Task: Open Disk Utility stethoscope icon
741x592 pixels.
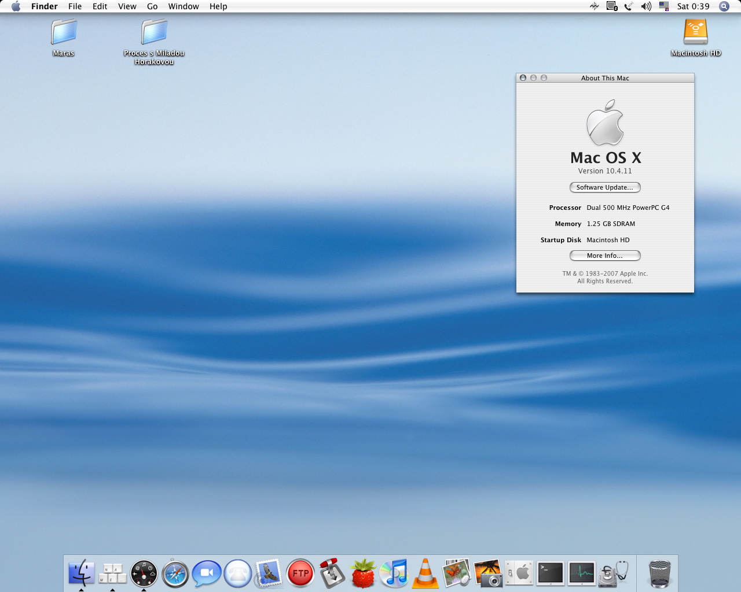Action: (613, 573)
